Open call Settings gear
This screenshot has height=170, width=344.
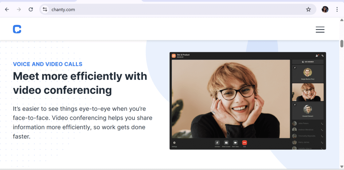coord(174,143)
